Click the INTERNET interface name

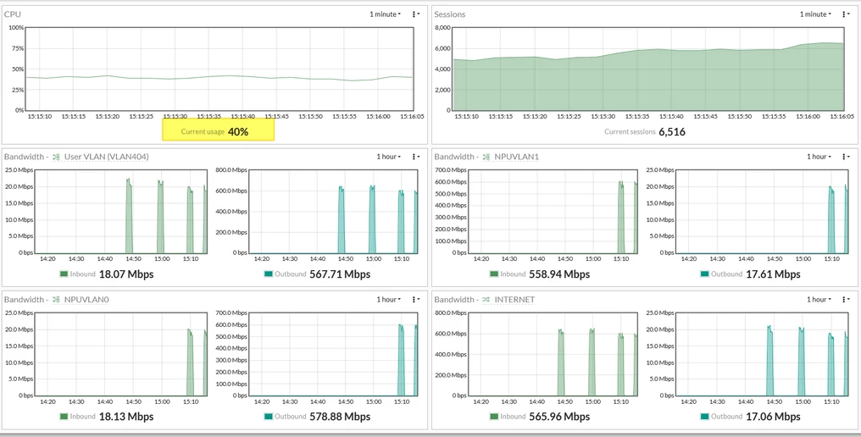(514, 300)
